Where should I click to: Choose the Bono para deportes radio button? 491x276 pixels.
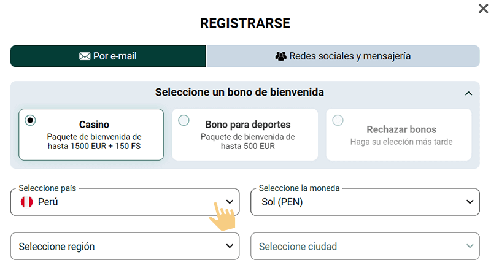[184, 120]
